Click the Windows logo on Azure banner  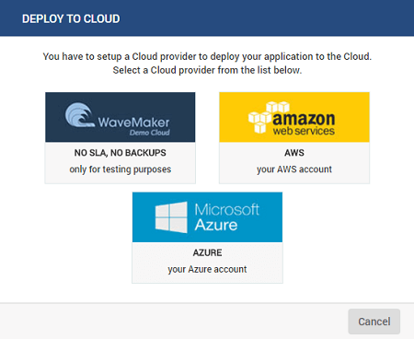[x=171, y=217]
